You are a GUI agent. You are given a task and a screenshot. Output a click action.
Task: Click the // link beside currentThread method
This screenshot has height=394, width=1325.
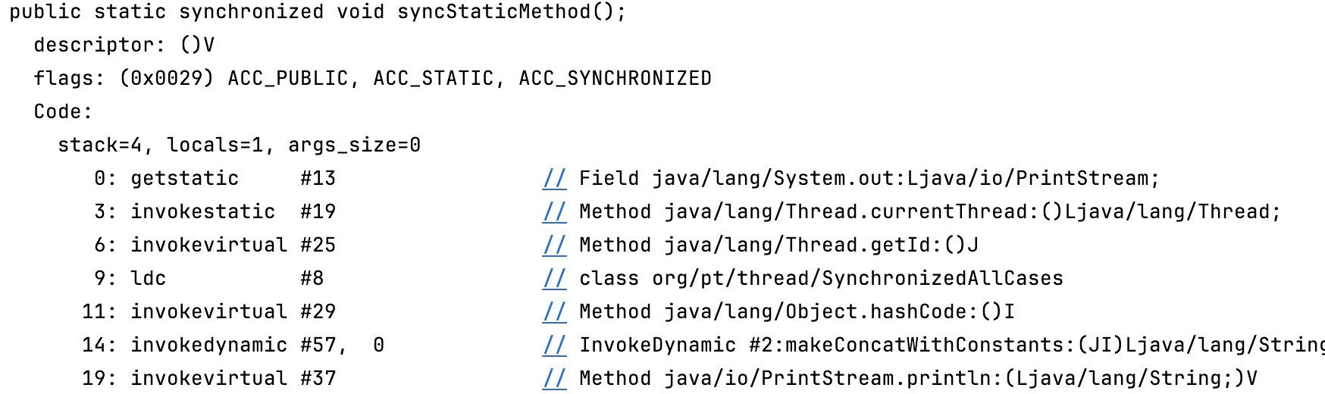555,212
